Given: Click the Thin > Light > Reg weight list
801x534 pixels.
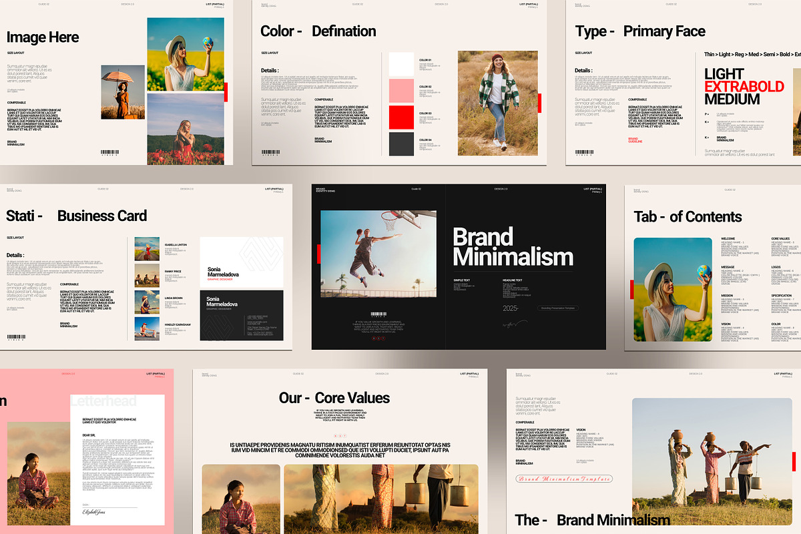Looking at the screenshot, I should [x=752, y=54].
